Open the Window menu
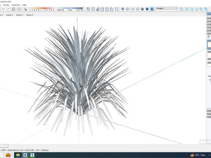 coord(6,5)
